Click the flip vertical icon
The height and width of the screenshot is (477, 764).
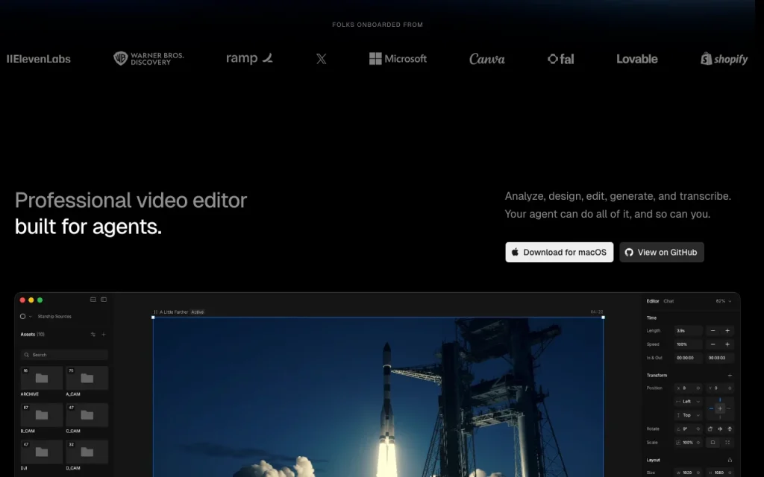tap(730, 429)
